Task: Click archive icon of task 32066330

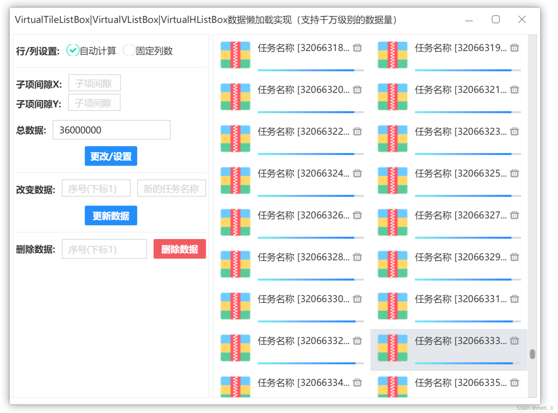Action: pyautogui.click(x=235, y=306)
